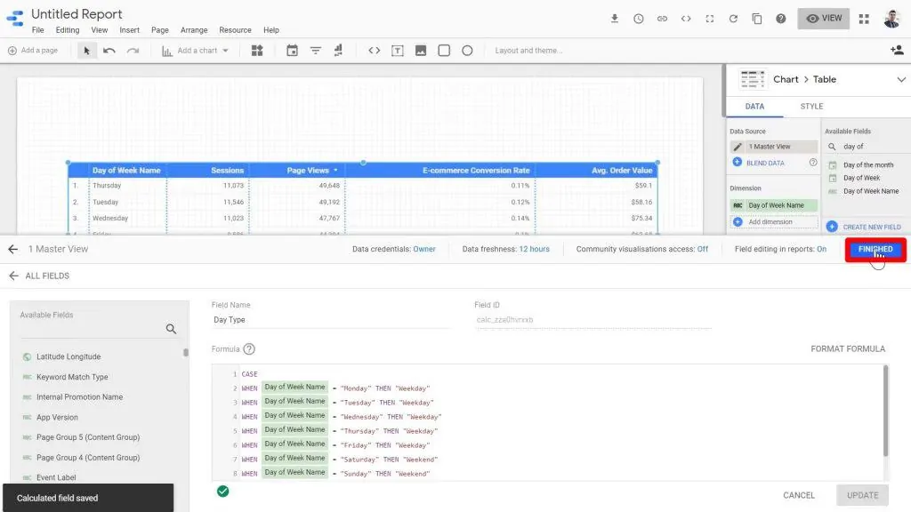
Task: Insert an image
Action: click(x=420, y=51)
